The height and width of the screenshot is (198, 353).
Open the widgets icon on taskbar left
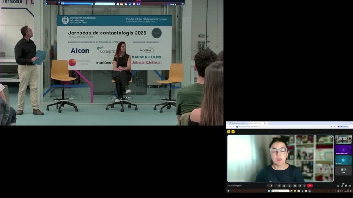(228, 191)
